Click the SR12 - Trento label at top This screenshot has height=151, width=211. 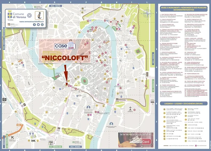55,6
